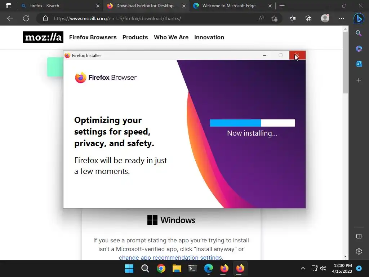Open the Products menu

135,37
